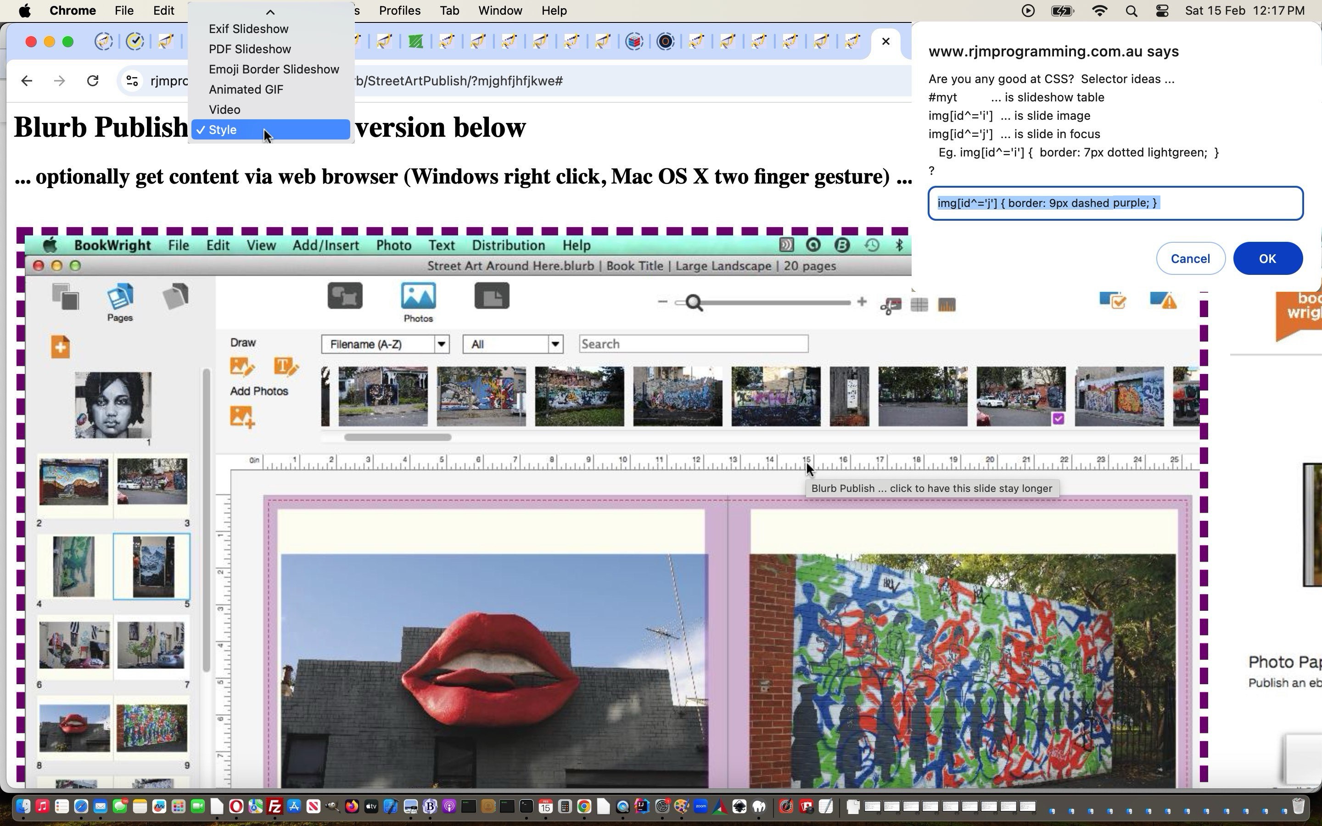Click the stacked covers icon left of Pages
1322x826 pixels.
pos(66,296)
